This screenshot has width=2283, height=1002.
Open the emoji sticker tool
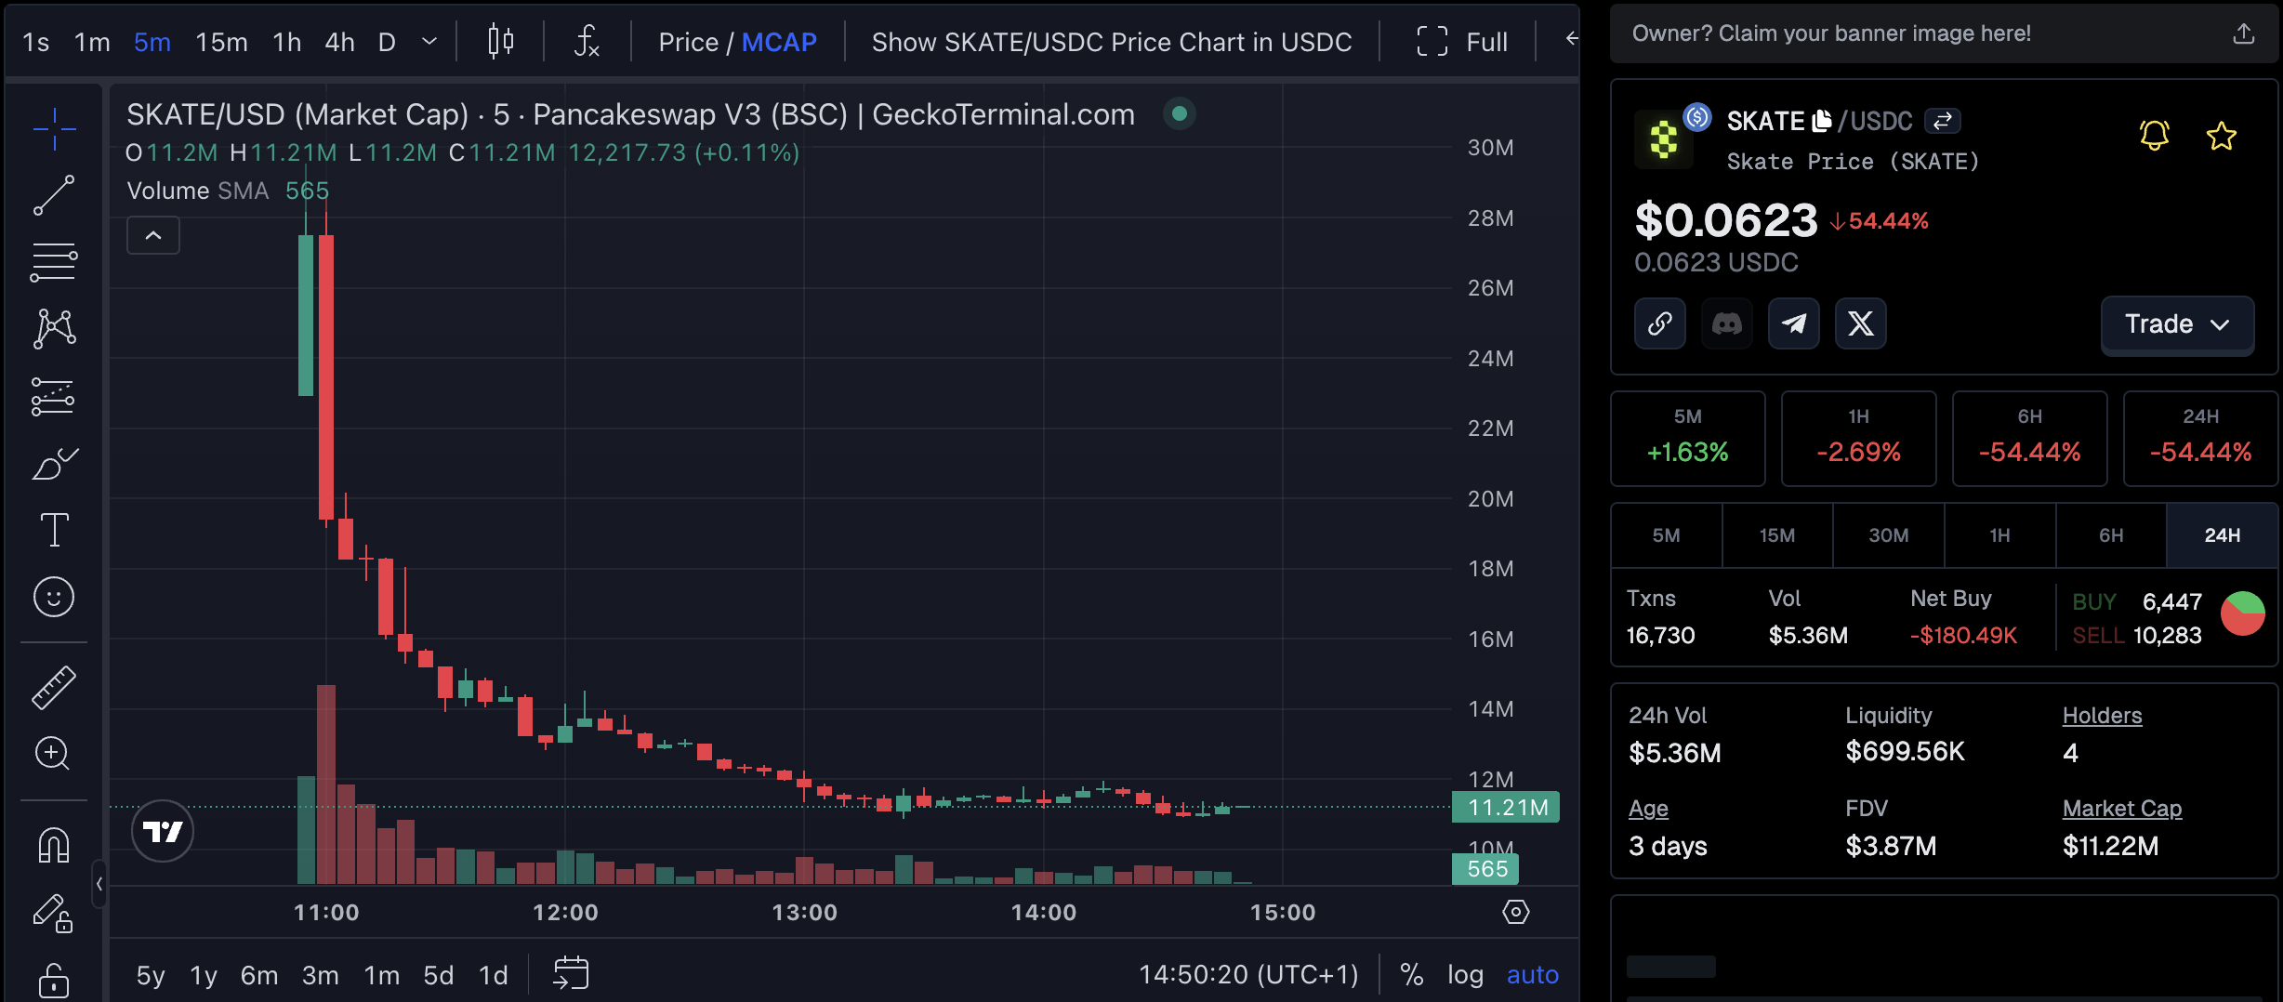pos(54,597)
